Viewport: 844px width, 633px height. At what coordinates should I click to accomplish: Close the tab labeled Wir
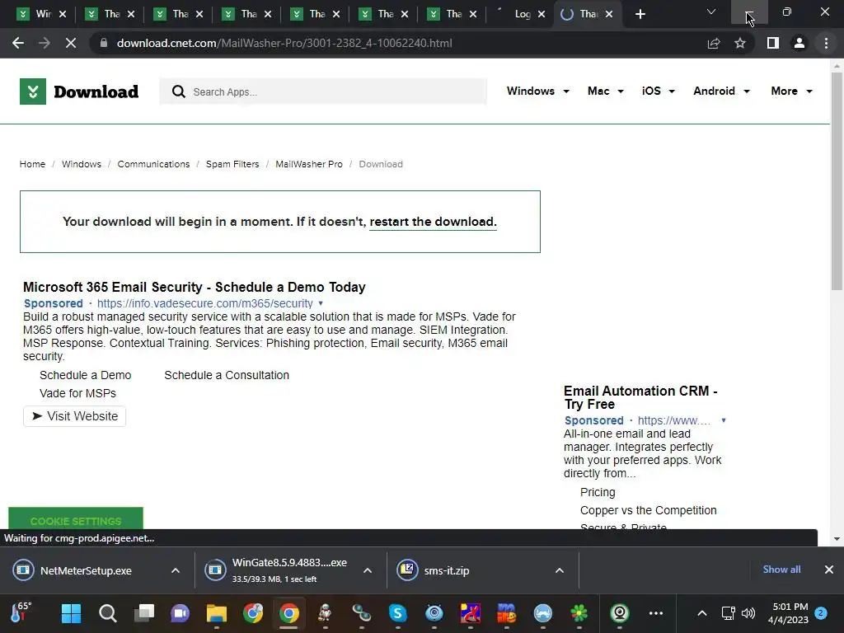63,15
